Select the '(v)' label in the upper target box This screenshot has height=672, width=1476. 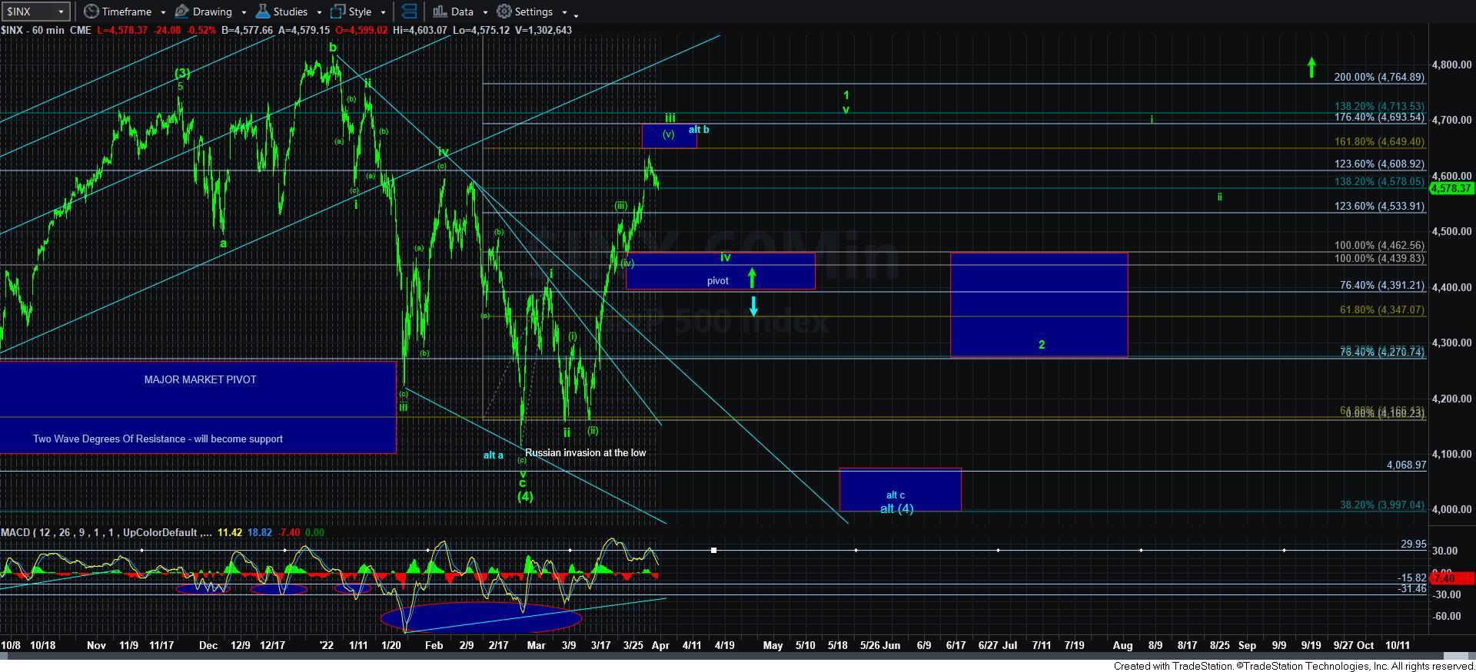[x=668, y=134]
